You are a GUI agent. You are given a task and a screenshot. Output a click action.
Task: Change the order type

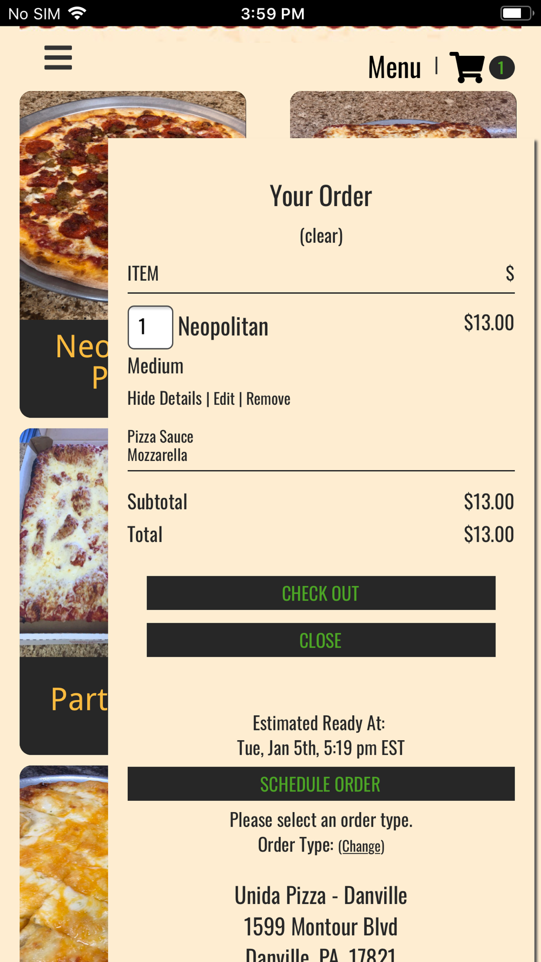(361, 846)
